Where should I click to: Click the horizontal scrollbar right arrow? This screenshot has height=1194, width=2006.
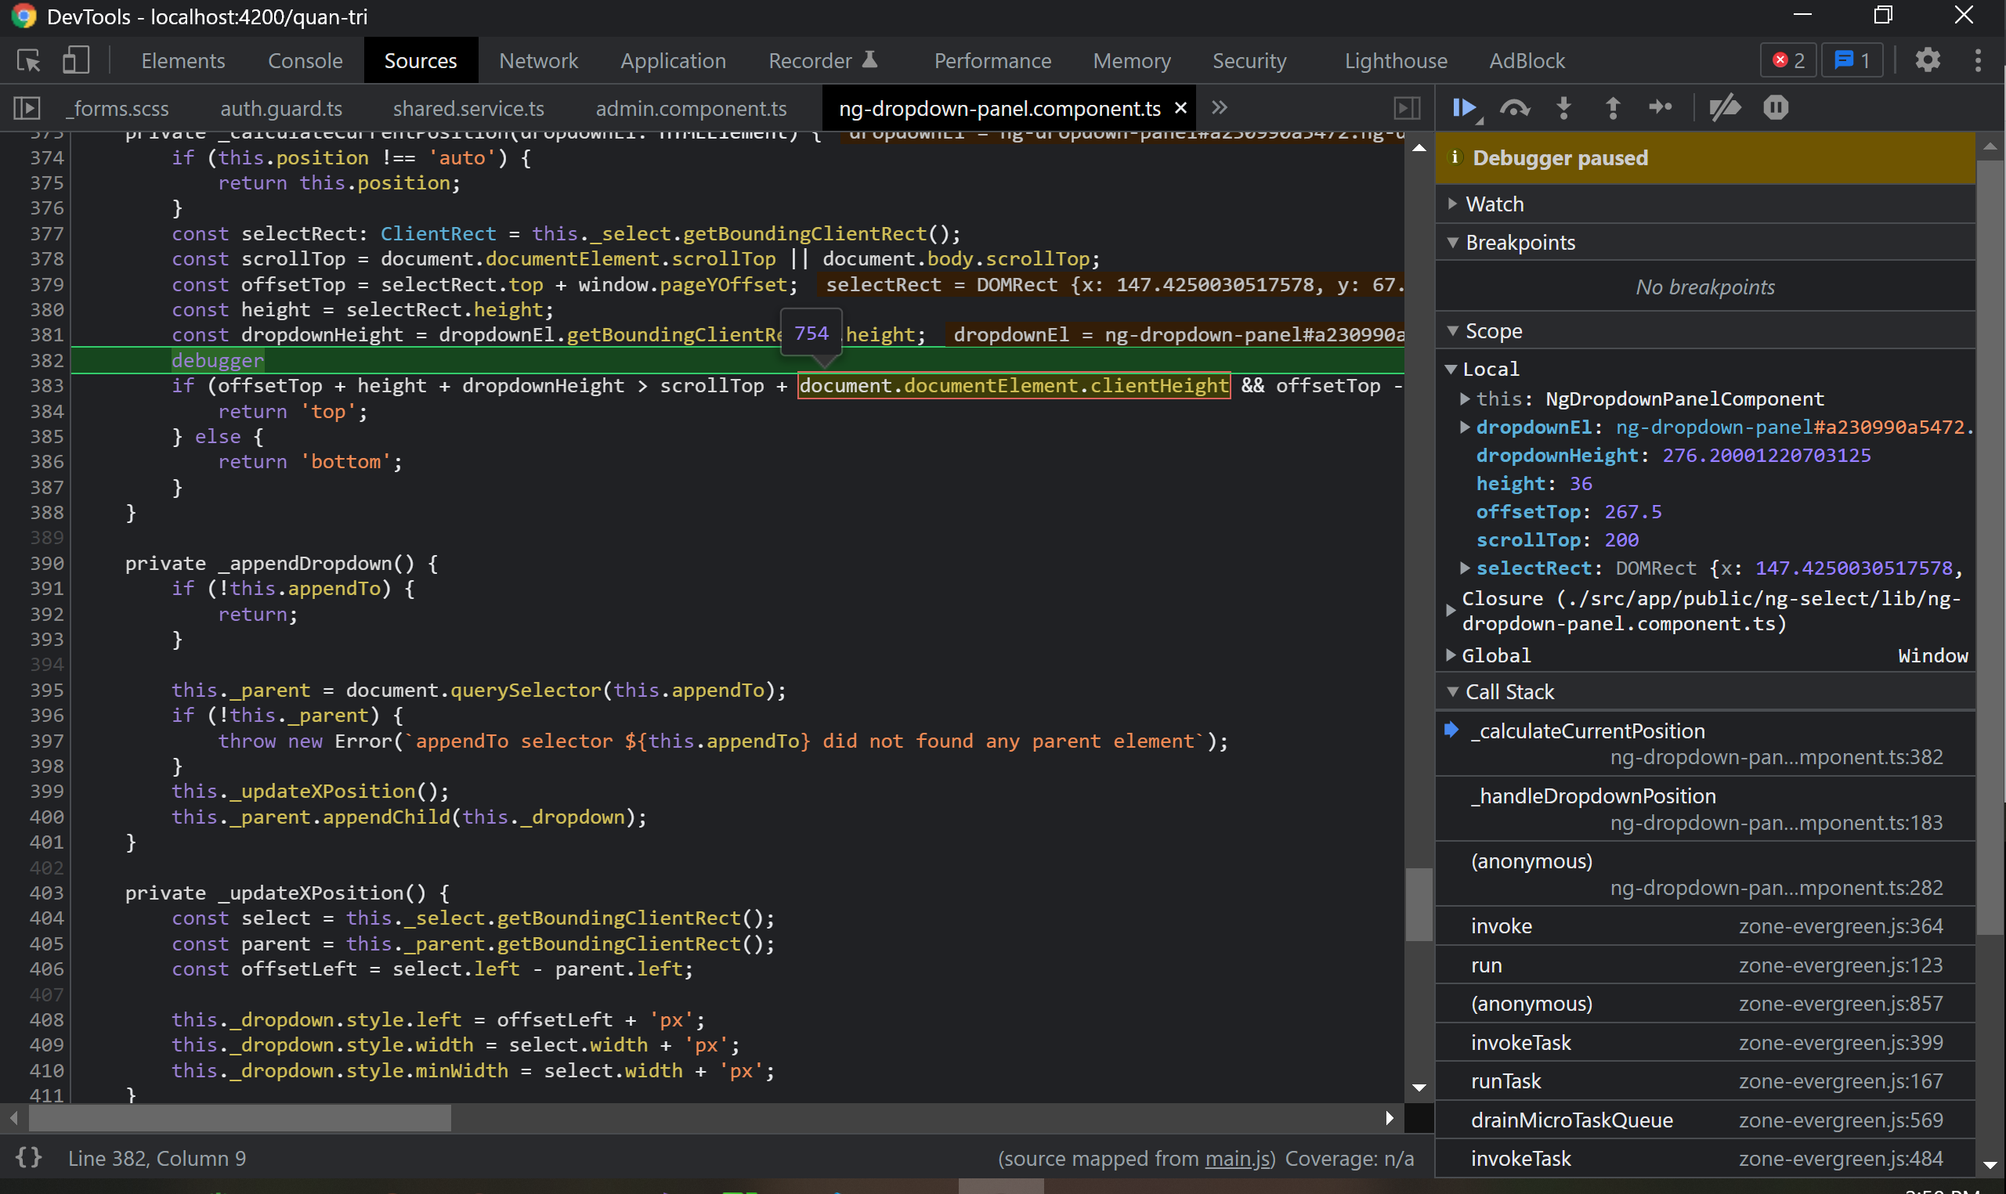[x=1390, y=1117]
